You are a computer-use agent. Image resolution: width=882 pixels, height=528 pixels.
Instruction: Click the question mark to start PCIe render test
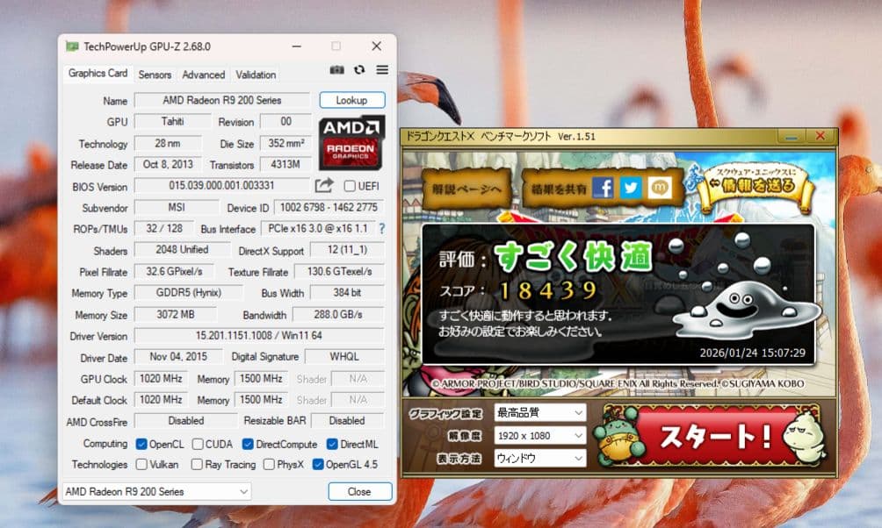coord(383,229)
